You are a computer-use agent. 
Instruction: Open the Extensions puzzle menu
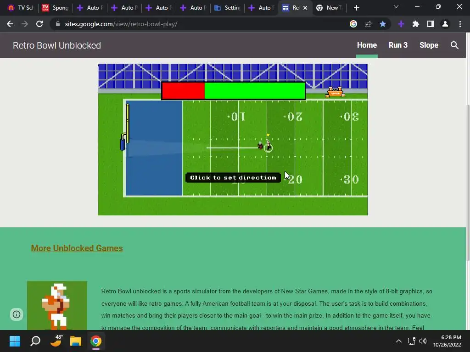416,24
